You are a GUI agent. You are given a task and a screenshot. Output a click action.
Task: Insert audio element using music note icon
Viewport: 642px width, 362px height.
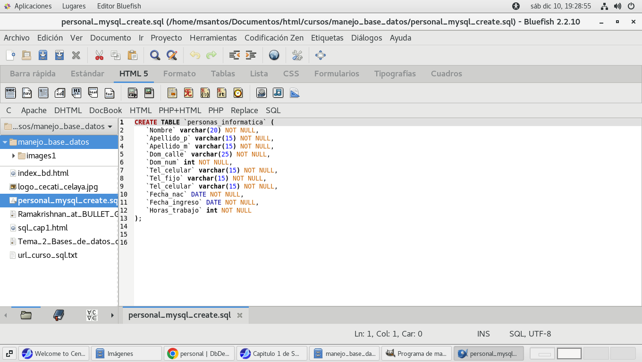[278, 93]
